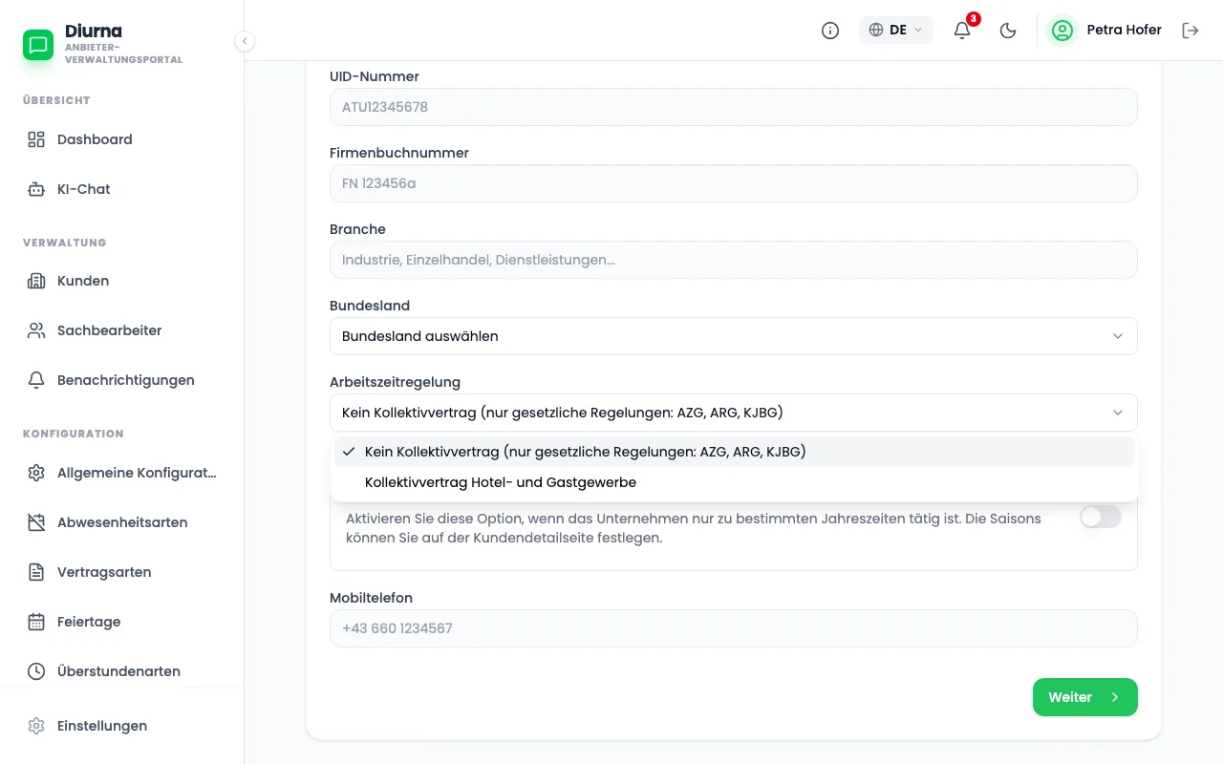
Task: Click into the Branche input field
Action: point(734,260)
